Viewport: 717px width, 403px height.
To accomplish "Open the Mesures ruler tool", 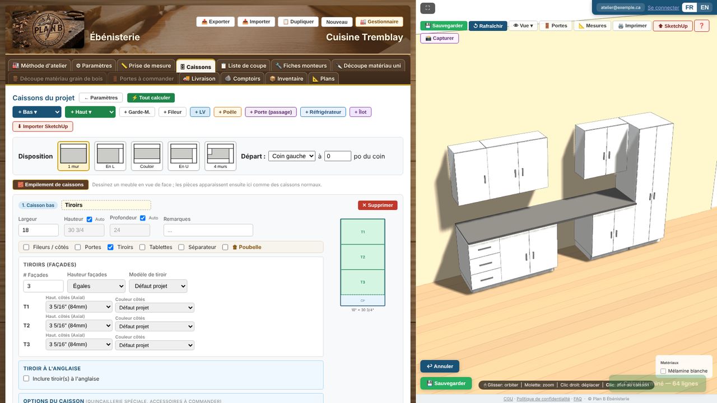I will (x=592, y=26).
